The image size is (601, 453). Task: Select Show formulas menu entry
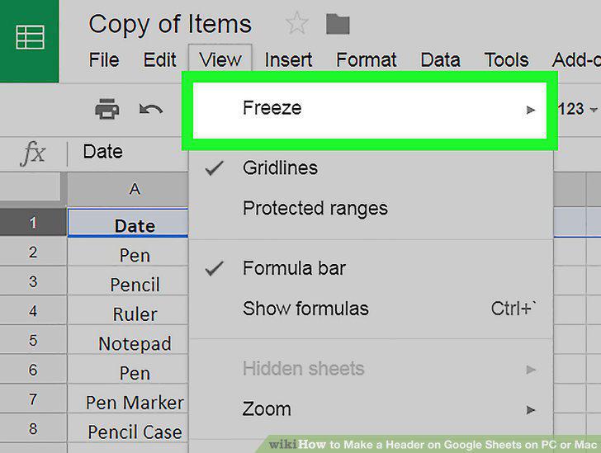[x=371, y=309]
